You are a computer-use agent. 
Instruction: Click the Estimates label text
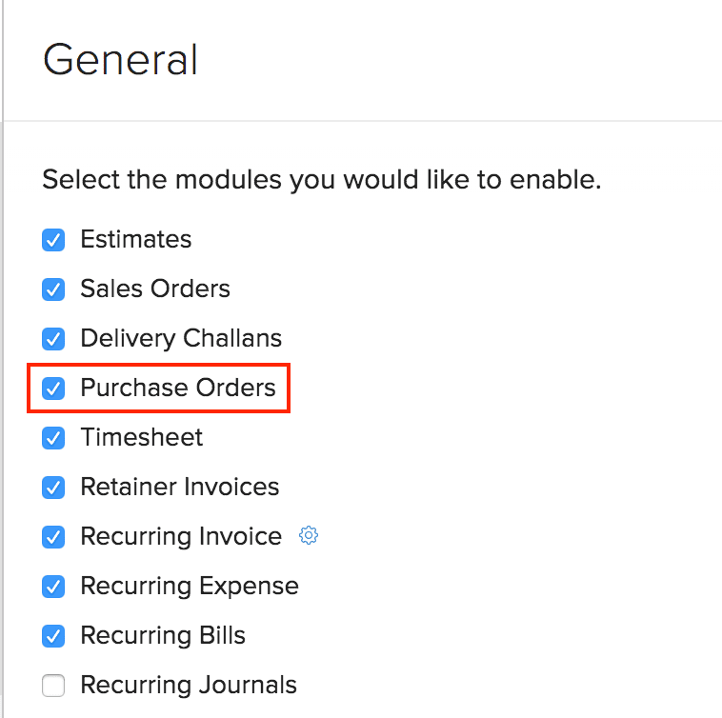point(136,239)
